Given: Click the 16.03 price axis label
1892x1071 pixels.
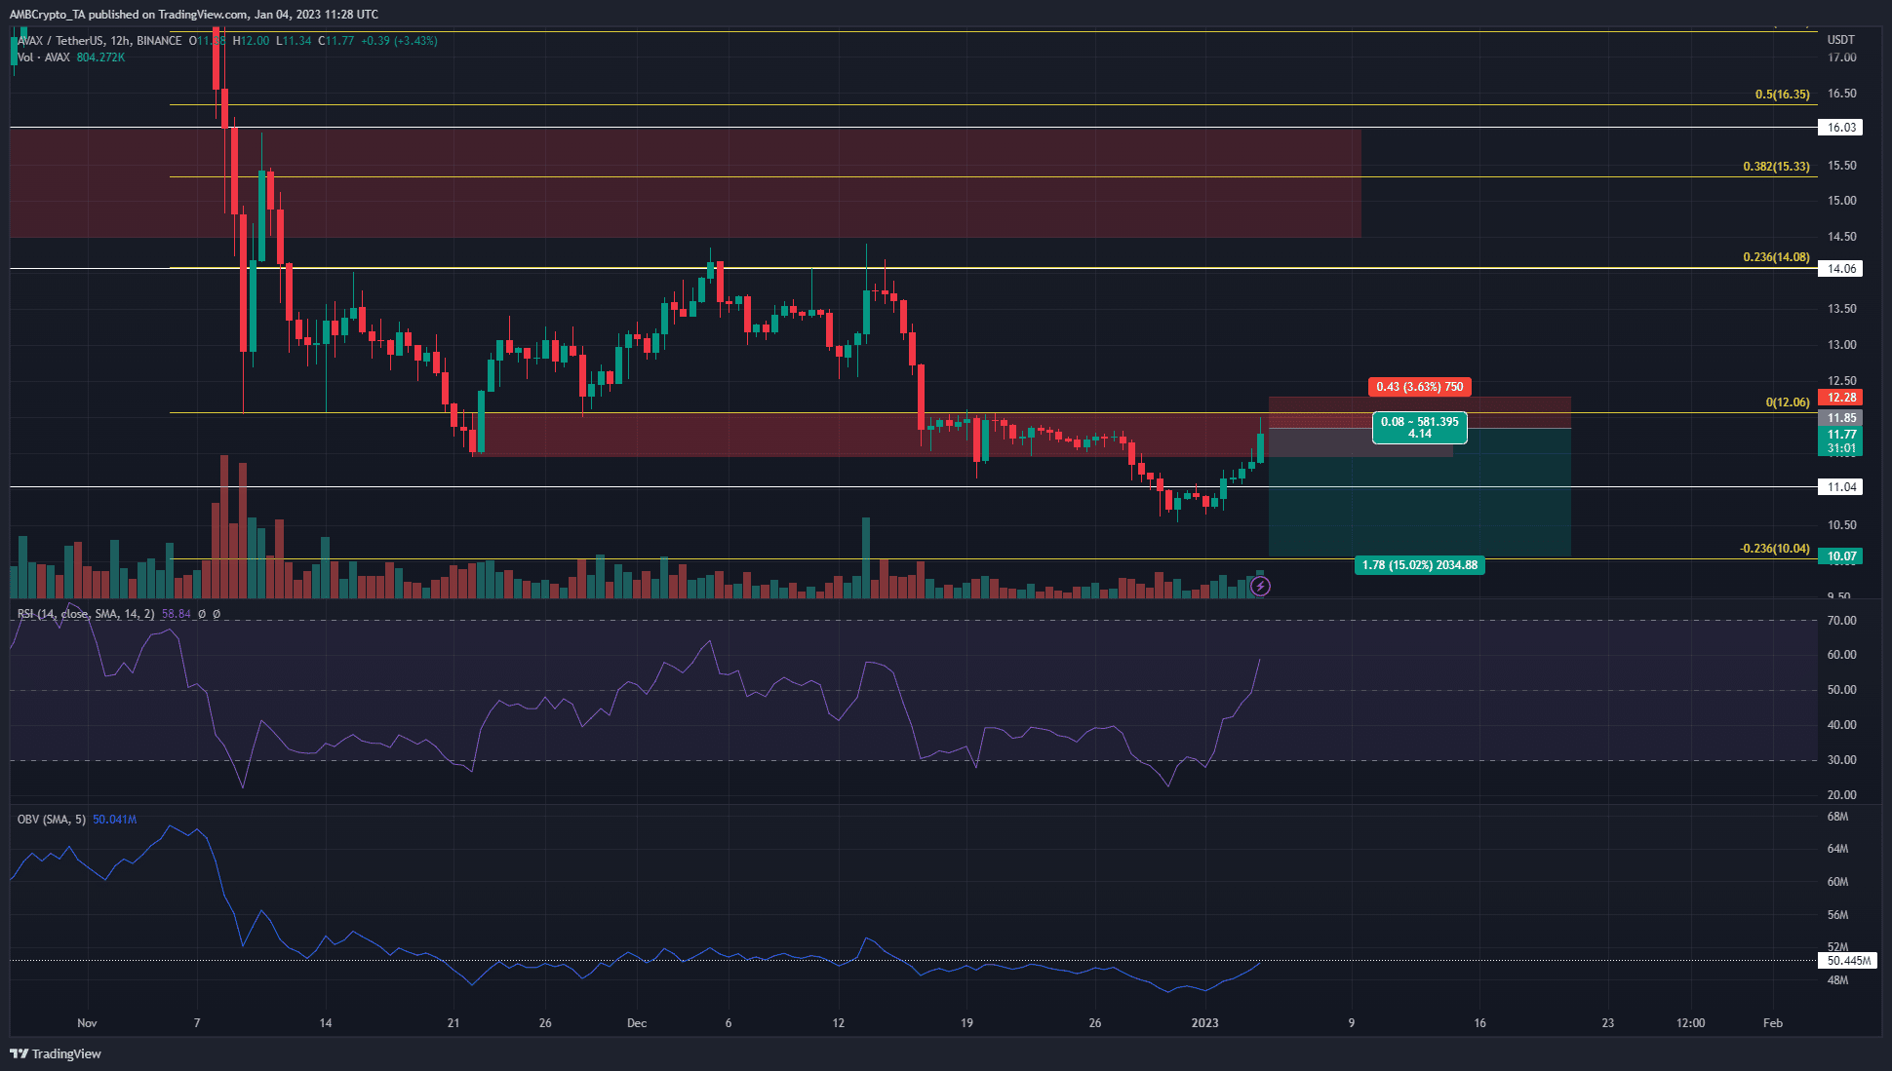Looking at the screenshot, I should pos(1841,128).
